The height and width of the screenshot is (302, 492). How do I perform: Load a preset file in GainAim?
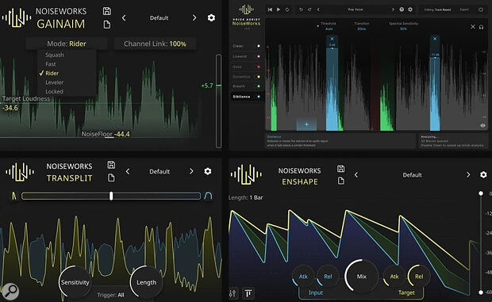tap(107, 25)
